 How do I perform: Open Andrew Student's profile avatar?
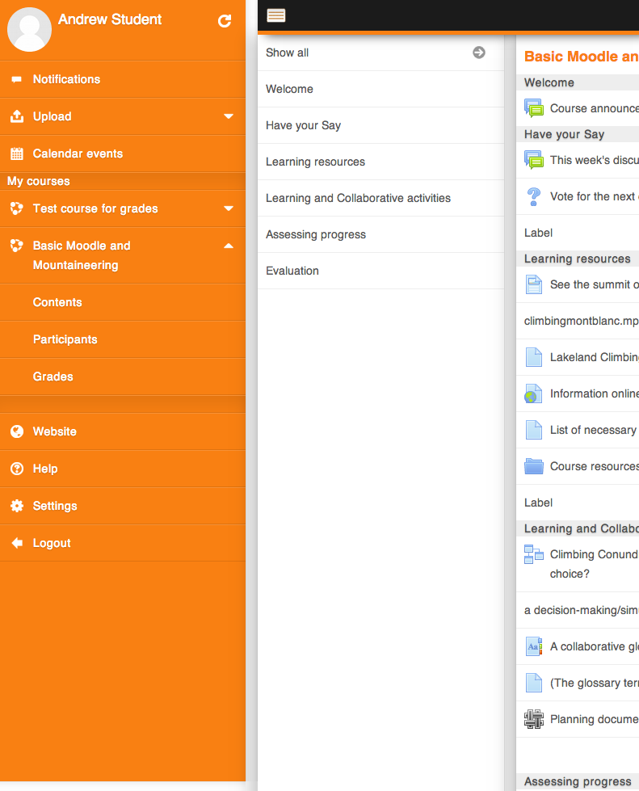[29, 29]
